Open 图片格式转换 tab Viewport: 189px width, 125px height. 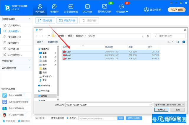point(104,9)
